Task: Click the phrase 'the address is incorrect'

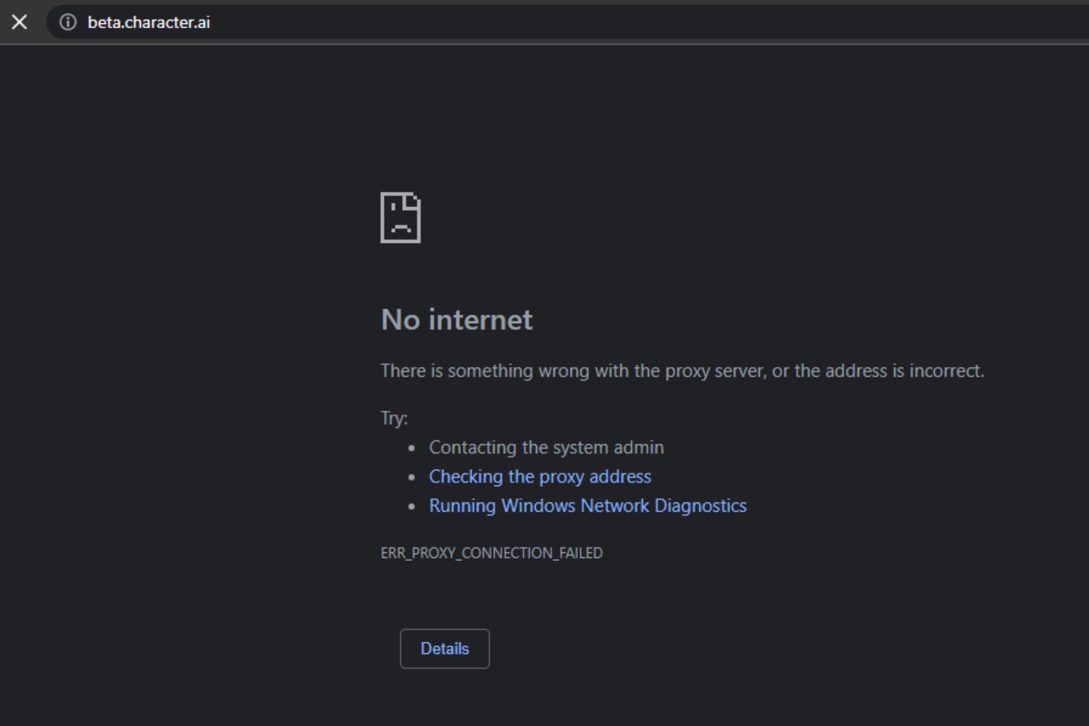Action: coord(888,370)
